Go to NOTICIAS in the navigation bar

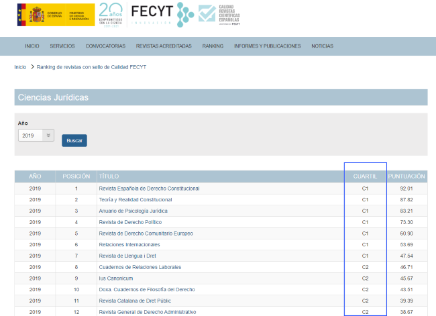[x=322, y=46]
